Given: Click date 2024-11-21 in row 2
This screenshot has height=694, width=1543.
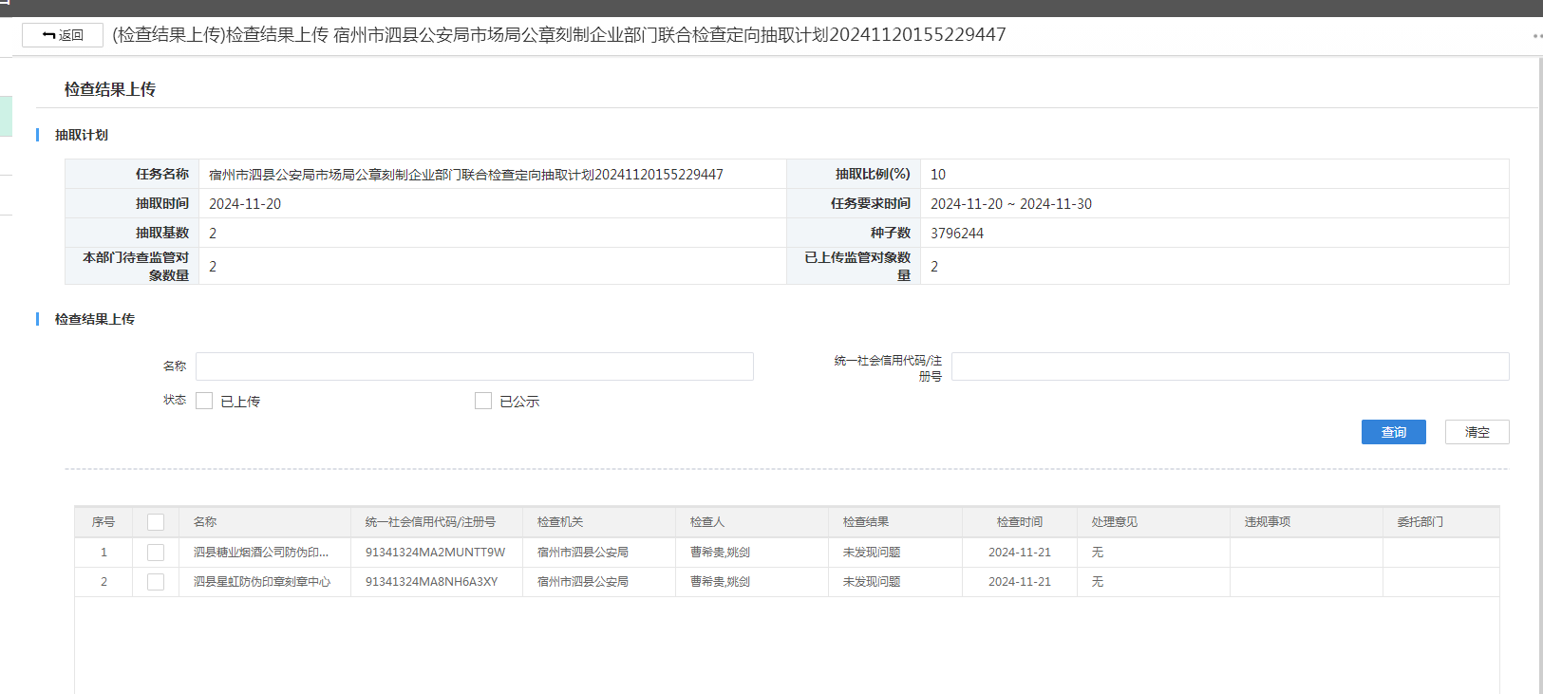Looking at the screenshot, I should (x=1020, y=582).
